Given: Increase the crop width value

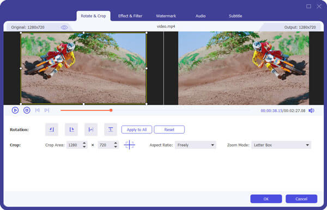Looking at the screenshot, I should 84,143.
